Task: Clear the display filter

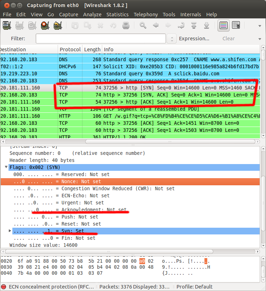Action: coord(229,39)
